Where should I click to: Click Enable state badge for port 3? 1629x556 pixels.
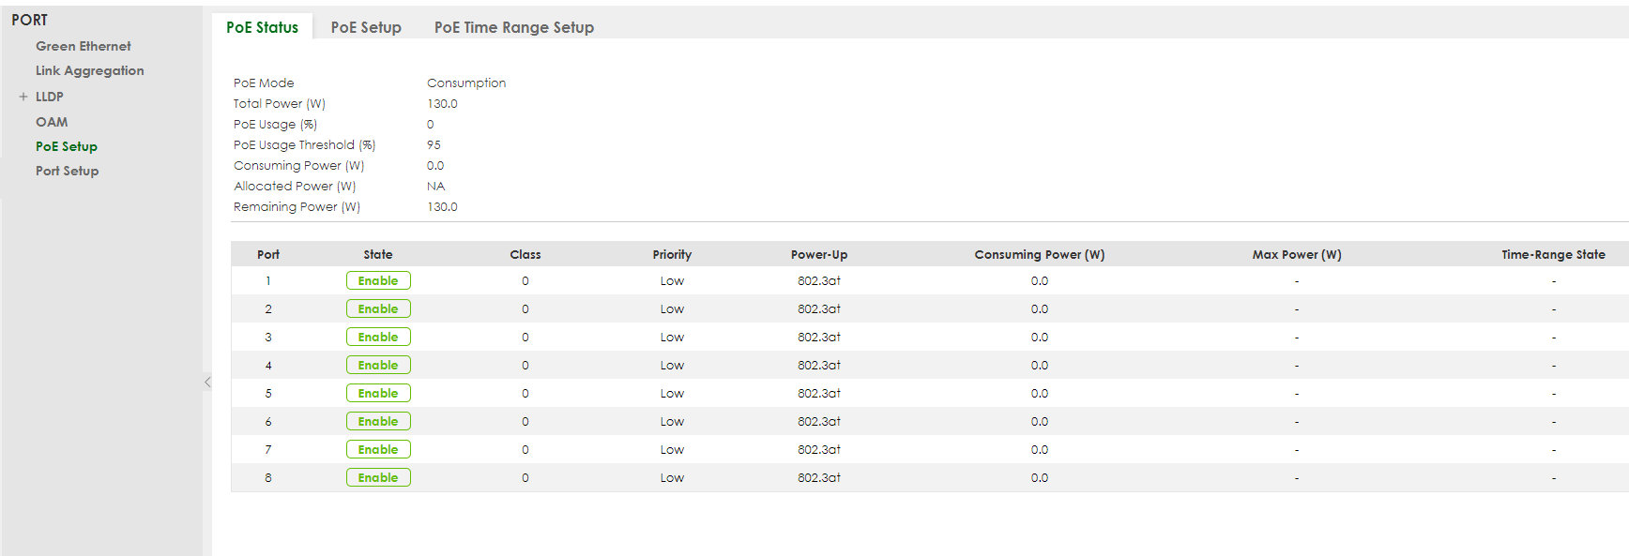(x=378, y=337)
